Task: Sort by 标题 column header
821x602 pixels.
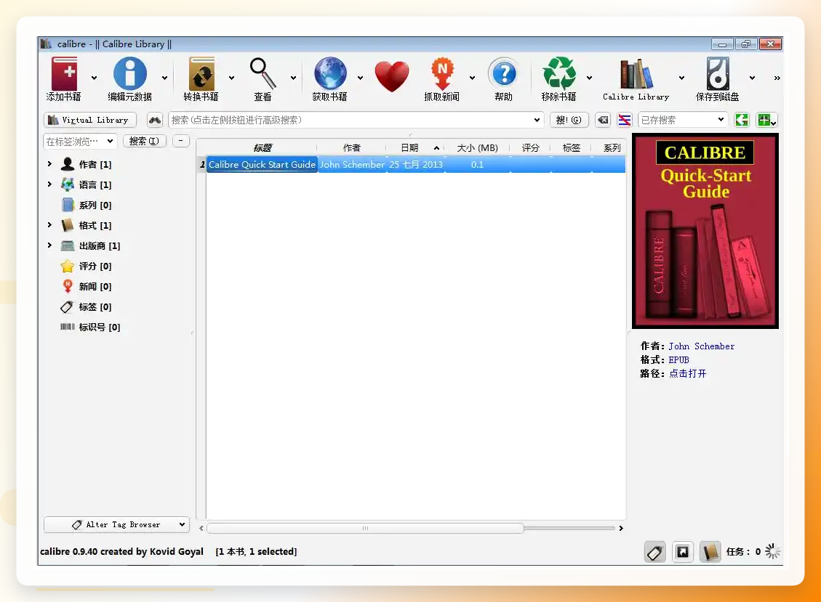Action: tap(263, 148)
